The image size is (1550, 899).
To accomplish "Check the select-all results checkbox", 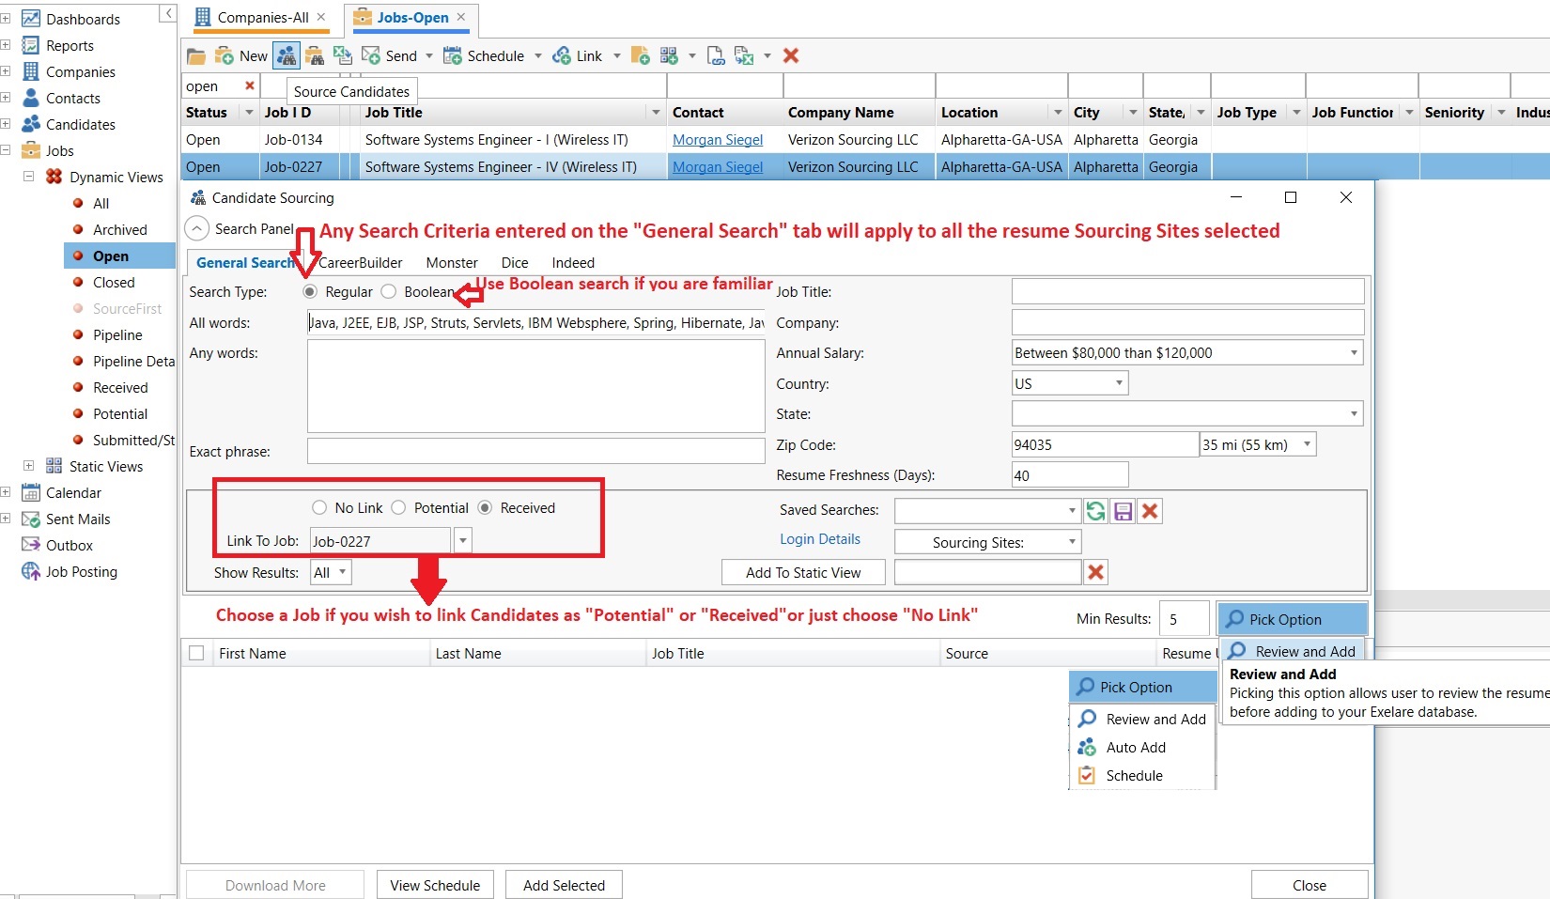I will 196,653.
